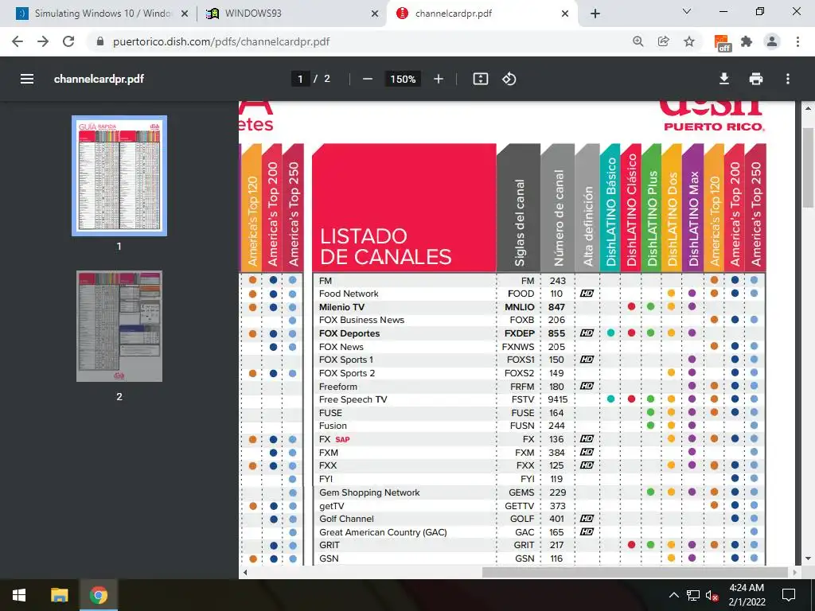The width and height of the screenshot is (815, 611).
Task: Zoom in with the plus button
Action: tap(439, 79)
